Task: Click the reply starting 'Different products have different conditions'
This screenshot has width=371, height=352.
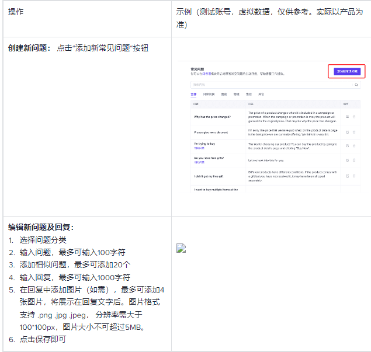Action: click(x=293, y=176)
